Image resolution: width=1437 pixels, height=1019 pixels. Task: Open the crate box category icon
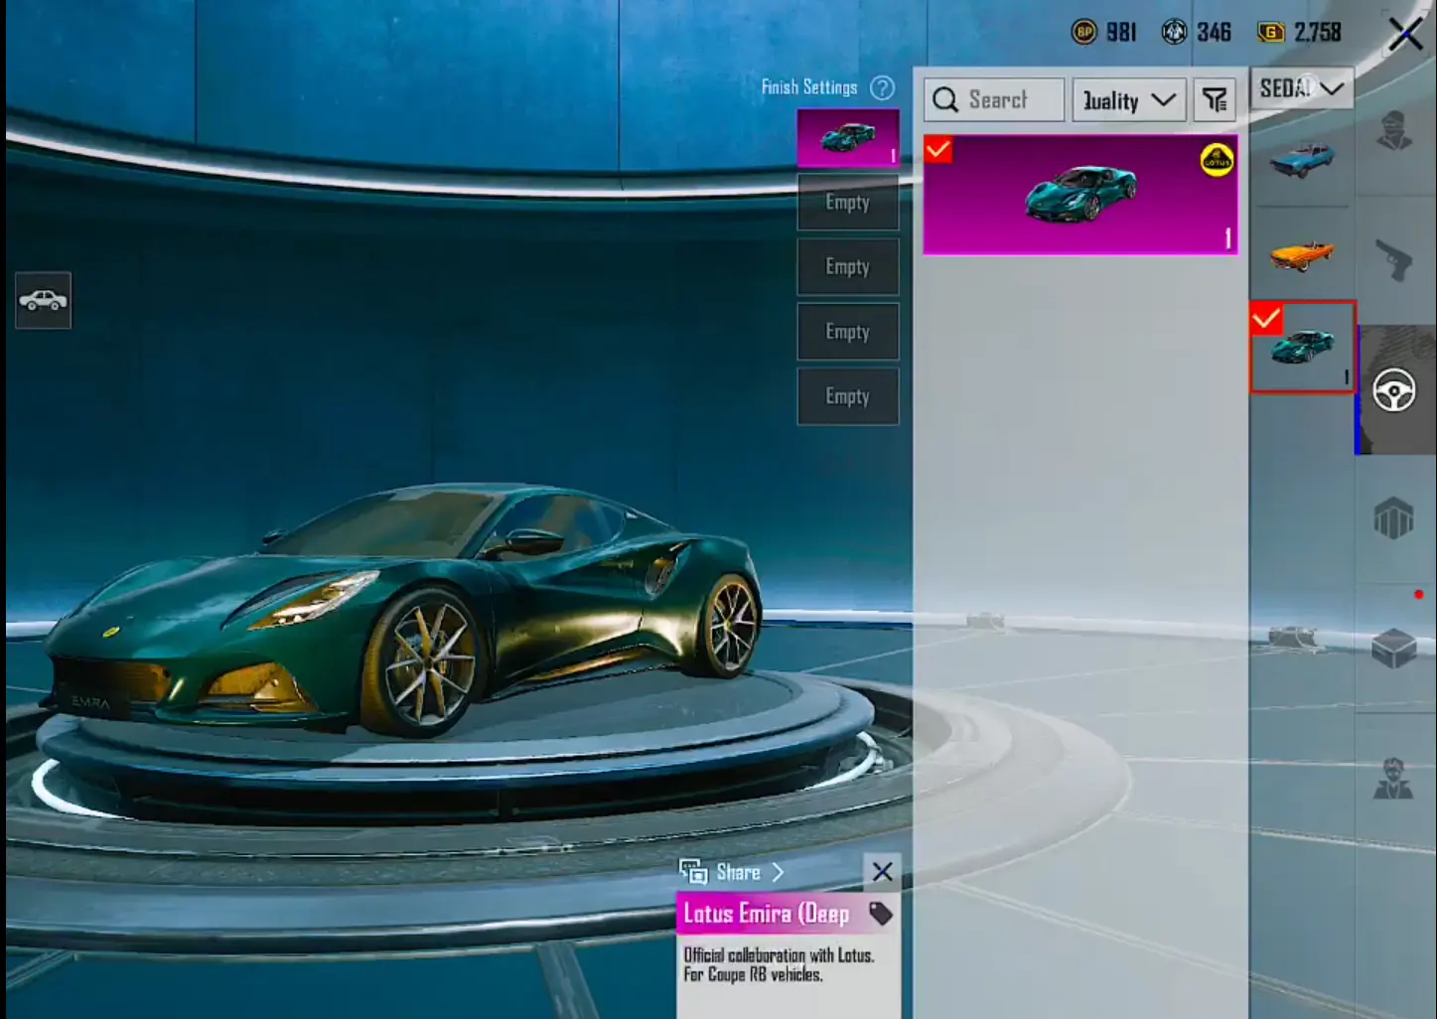pyautogui.click(x=1393, y=648)
